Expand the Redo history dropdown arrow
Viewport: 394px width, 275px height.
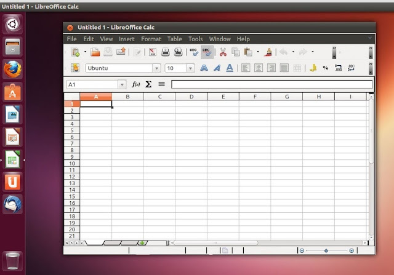click(313, 52)
